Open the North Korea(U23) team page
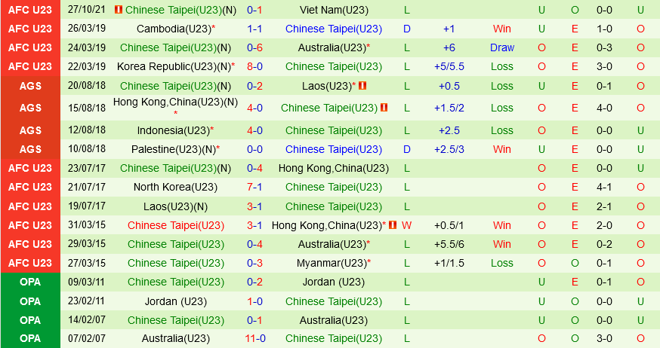Screen dimensions: 660x348 [x=175, y=187]
